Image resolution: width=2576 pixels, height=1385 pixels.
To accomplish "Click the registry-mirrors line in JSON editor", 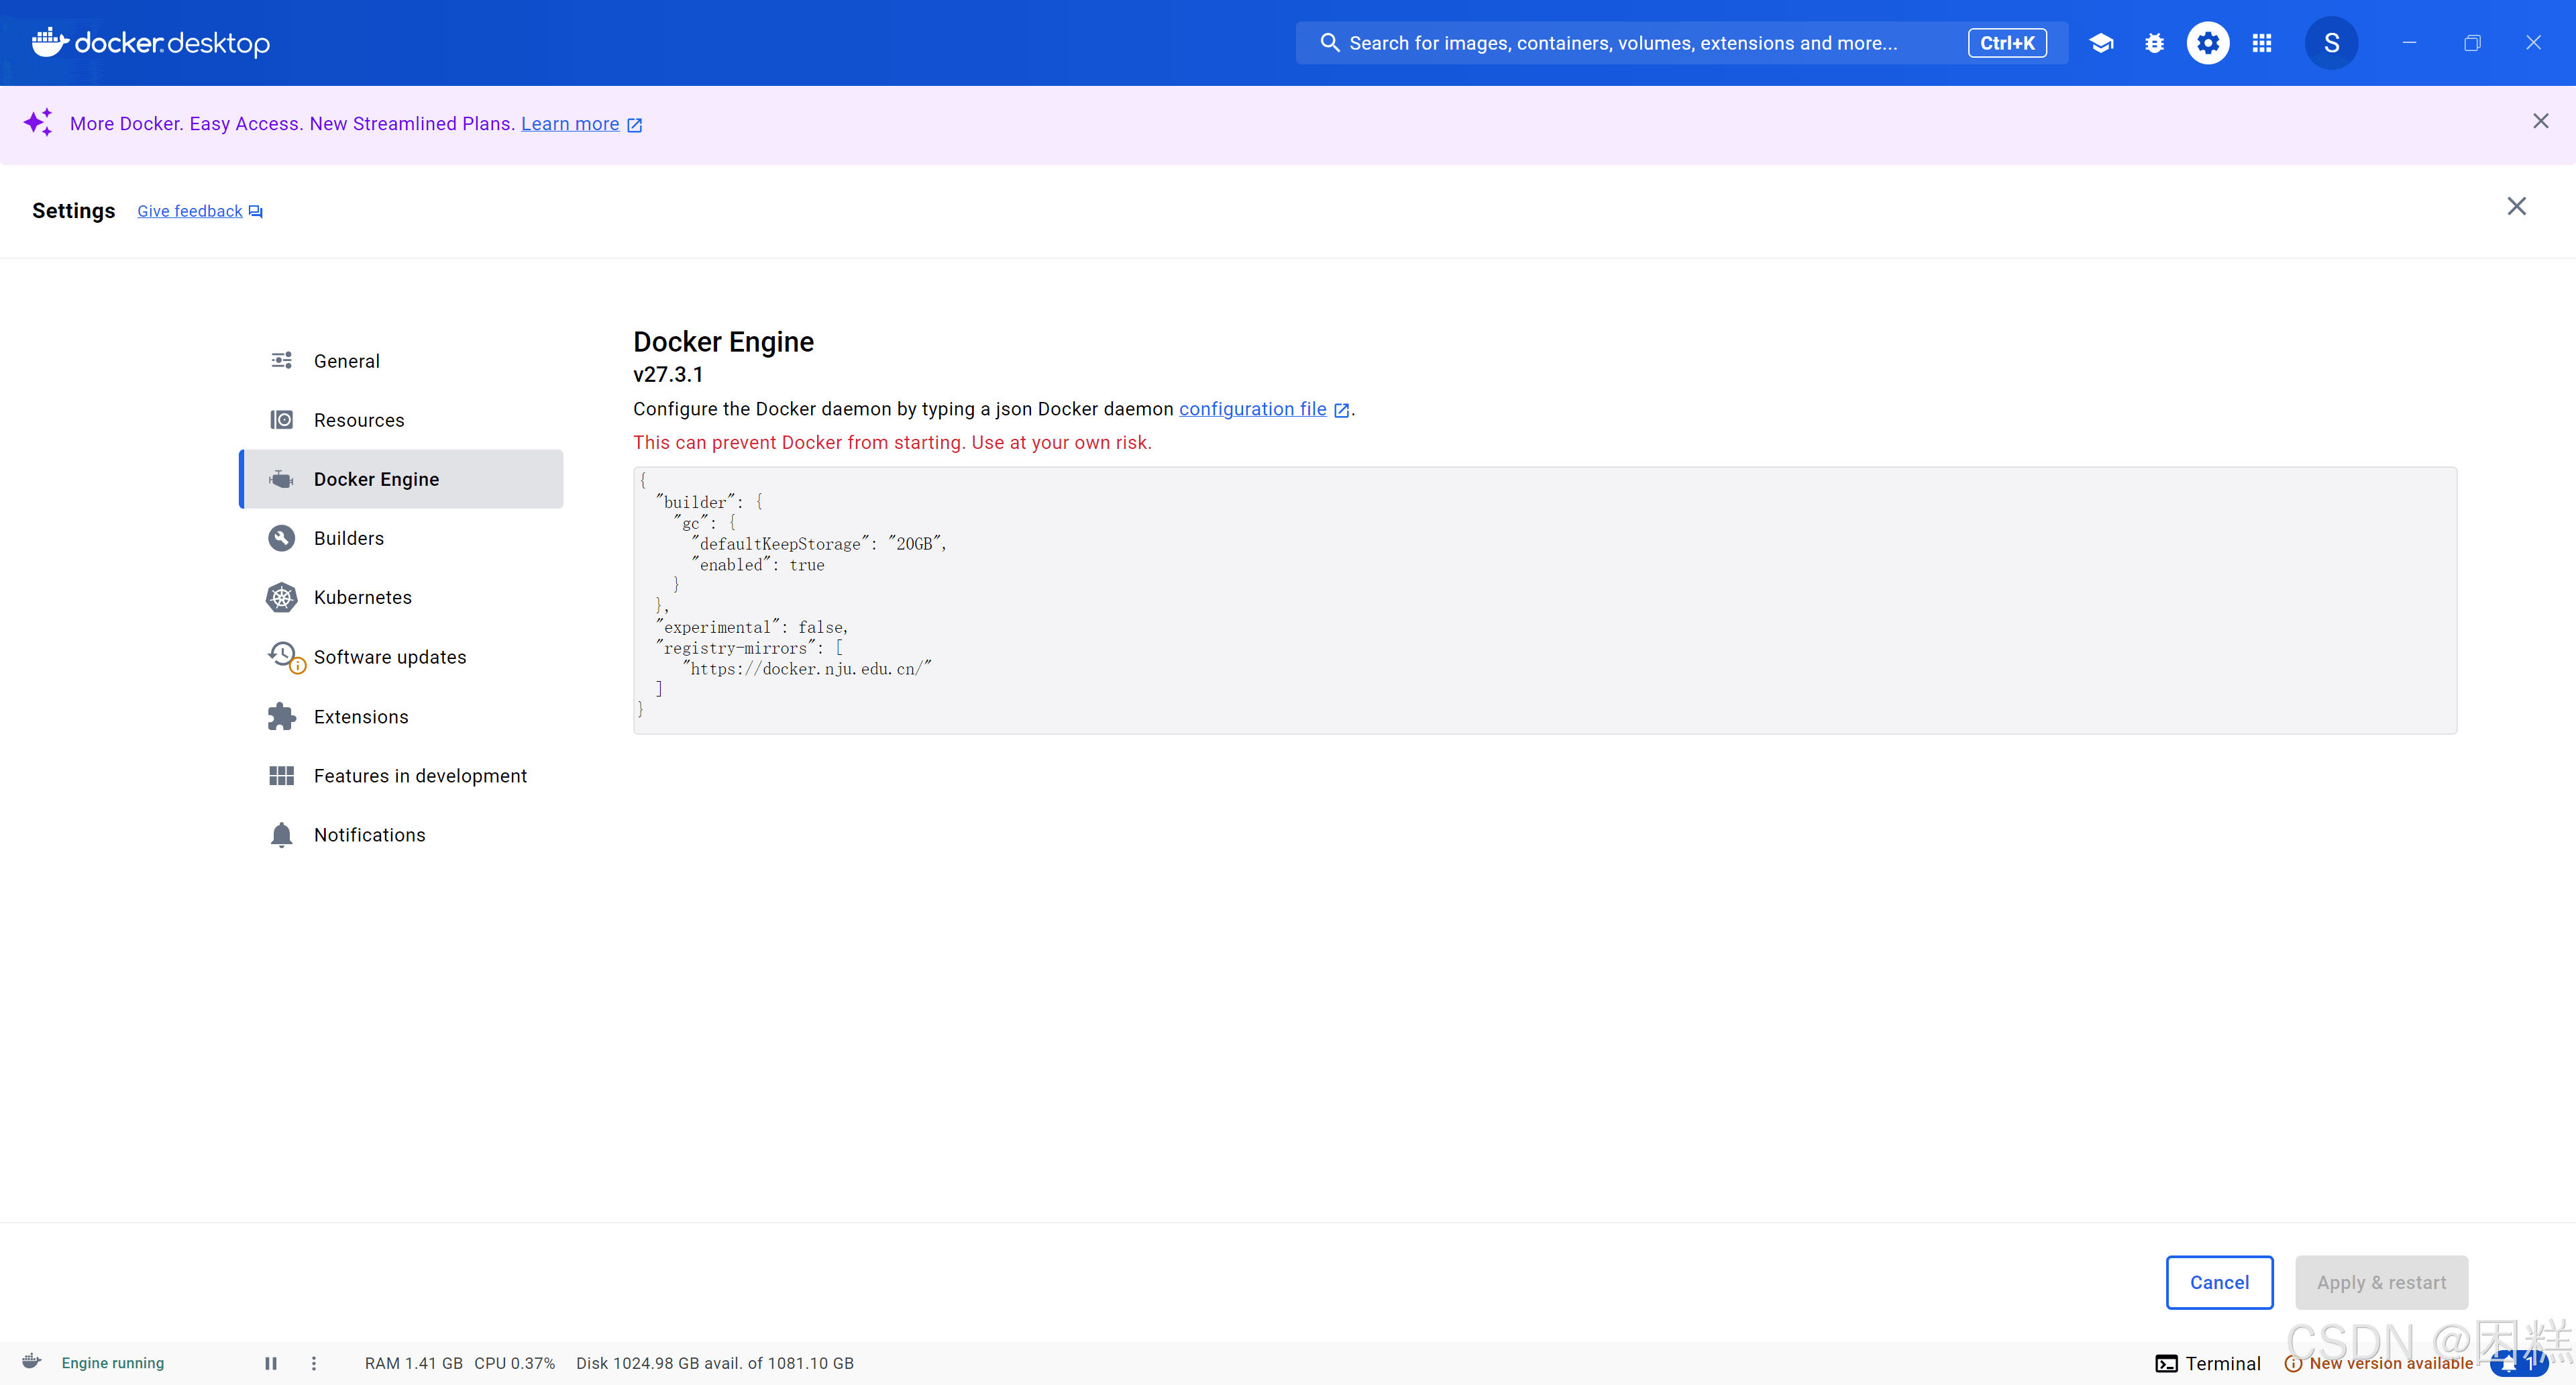I will pyautogui.click(x=750, y=648).
